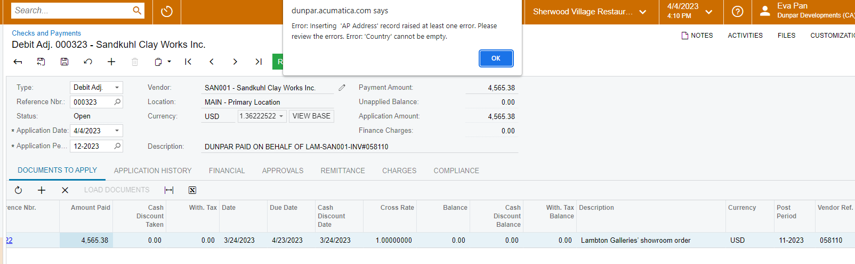Click the fit-to-screen columns icon
This screenshot has height=264, width=855.
click(169, 190)
